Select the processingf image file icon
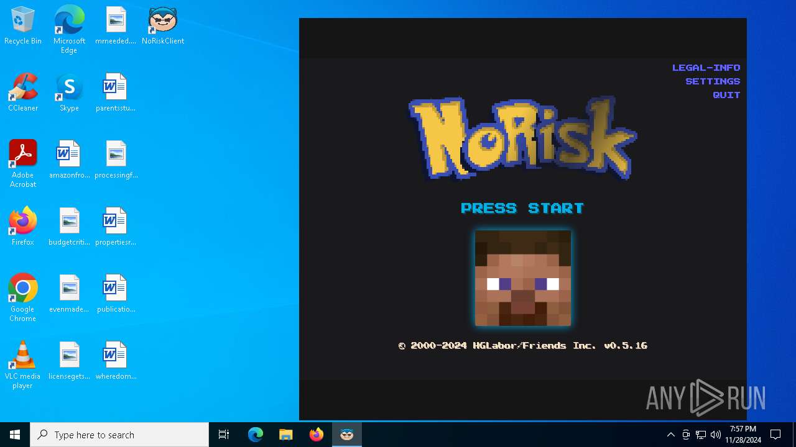This screenshot has width=796, height=447. [x=116, y=160]
